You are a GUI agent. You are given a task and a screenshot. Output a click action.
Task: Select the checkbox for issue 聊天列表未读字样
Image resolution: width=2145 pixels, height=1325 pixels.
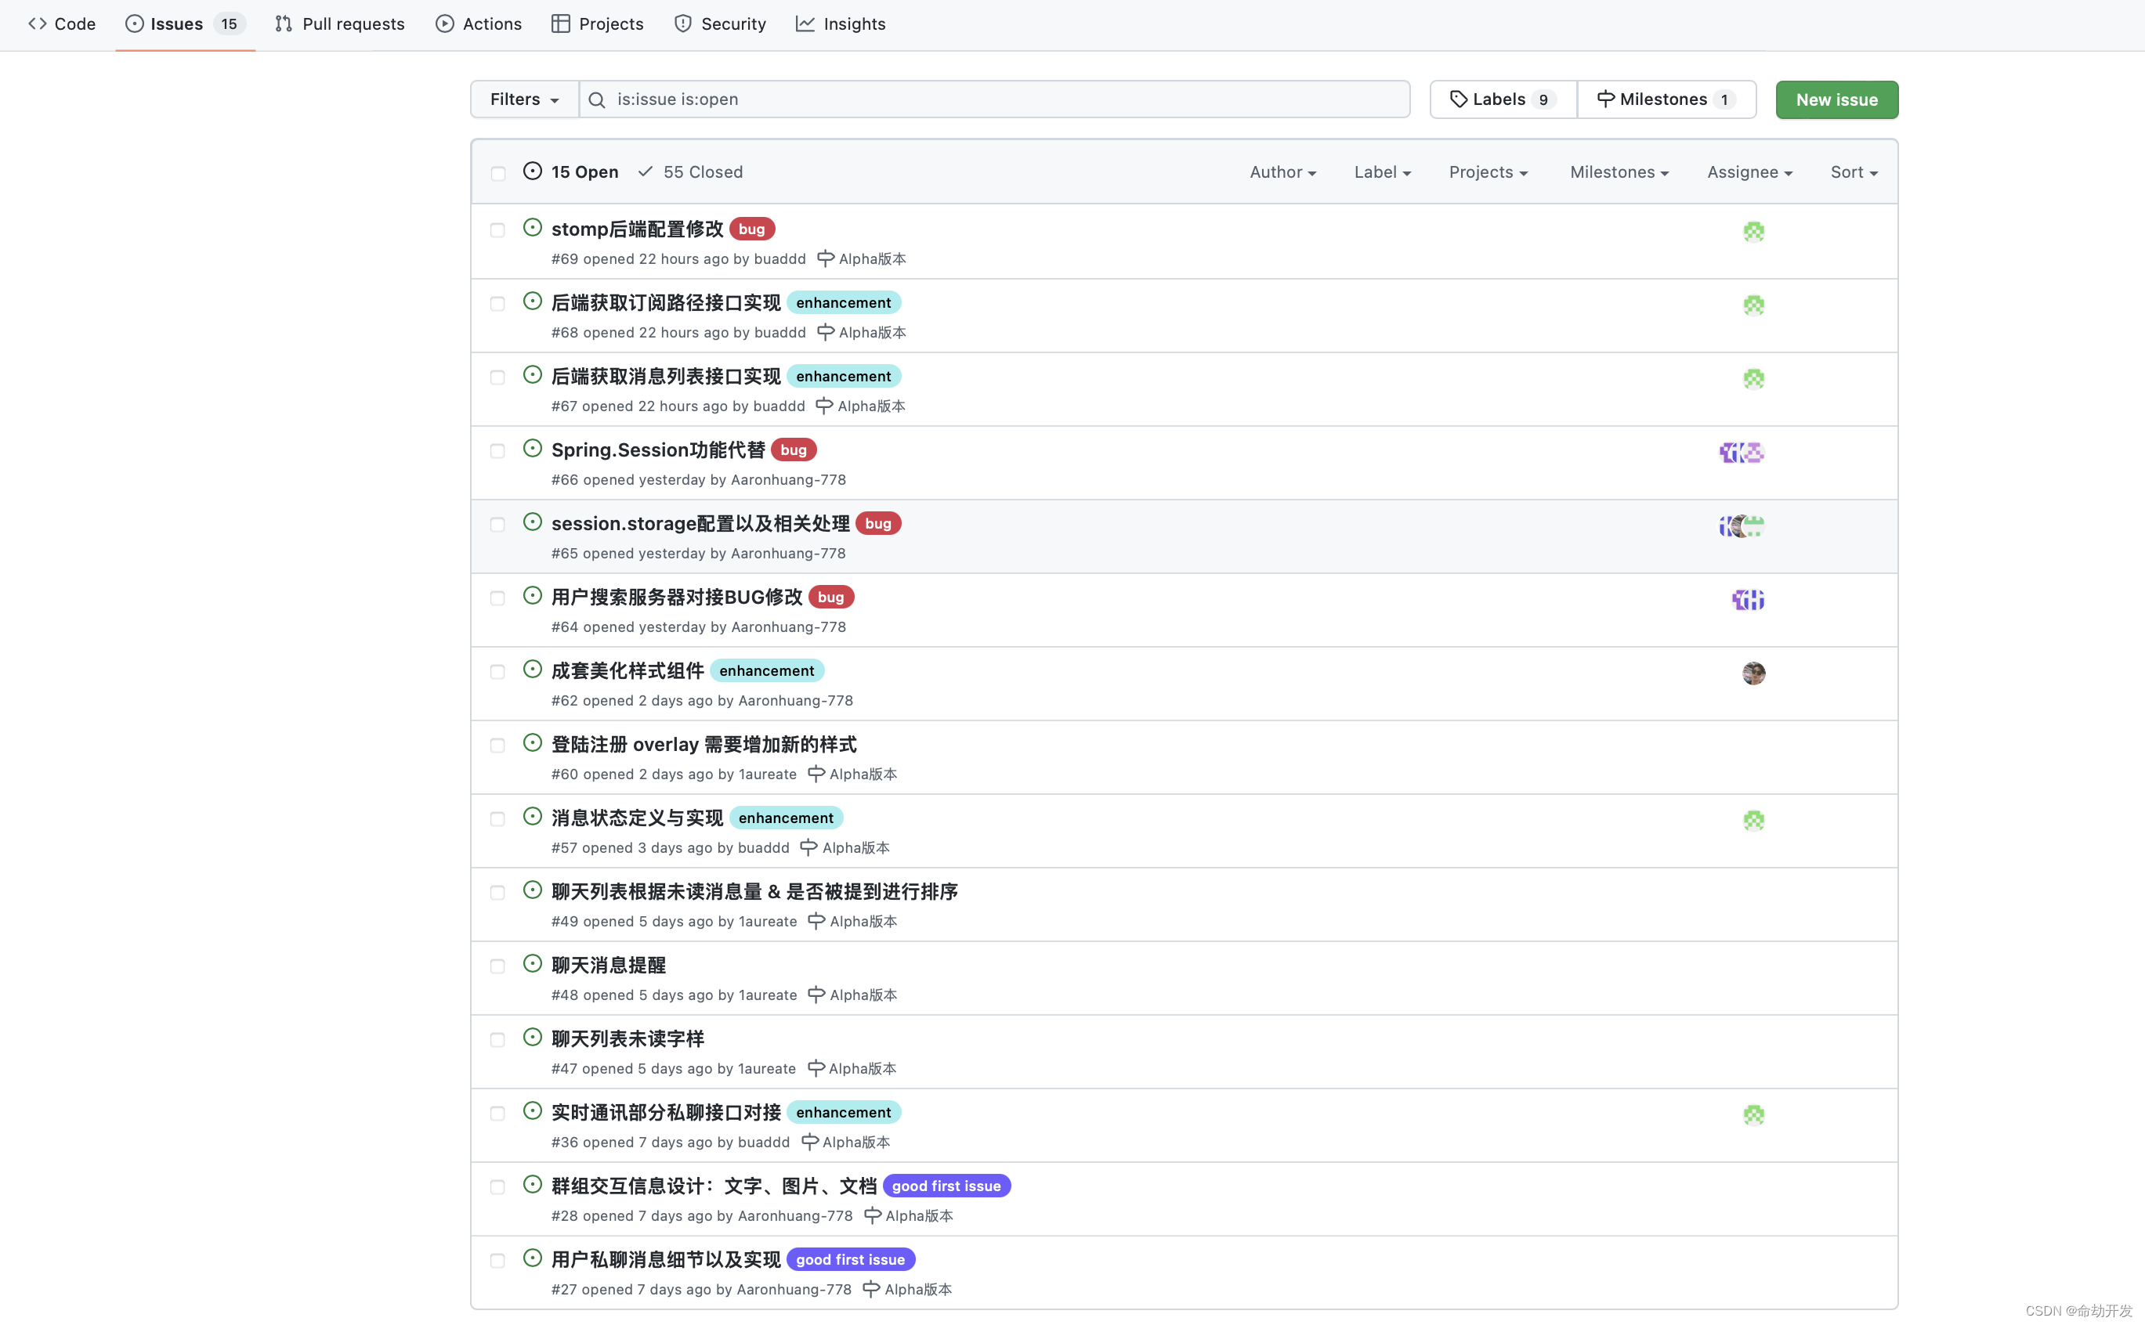pyautogui.click(x=498, y=1040)
